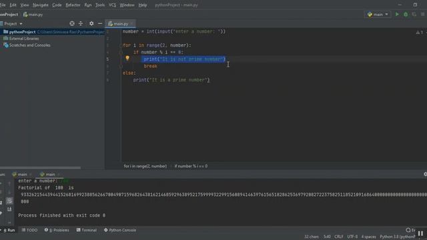This screenshot has height=240, width=427.
Task: Click 'Factorial of 100 is' console line
Action: pos(46,187)
